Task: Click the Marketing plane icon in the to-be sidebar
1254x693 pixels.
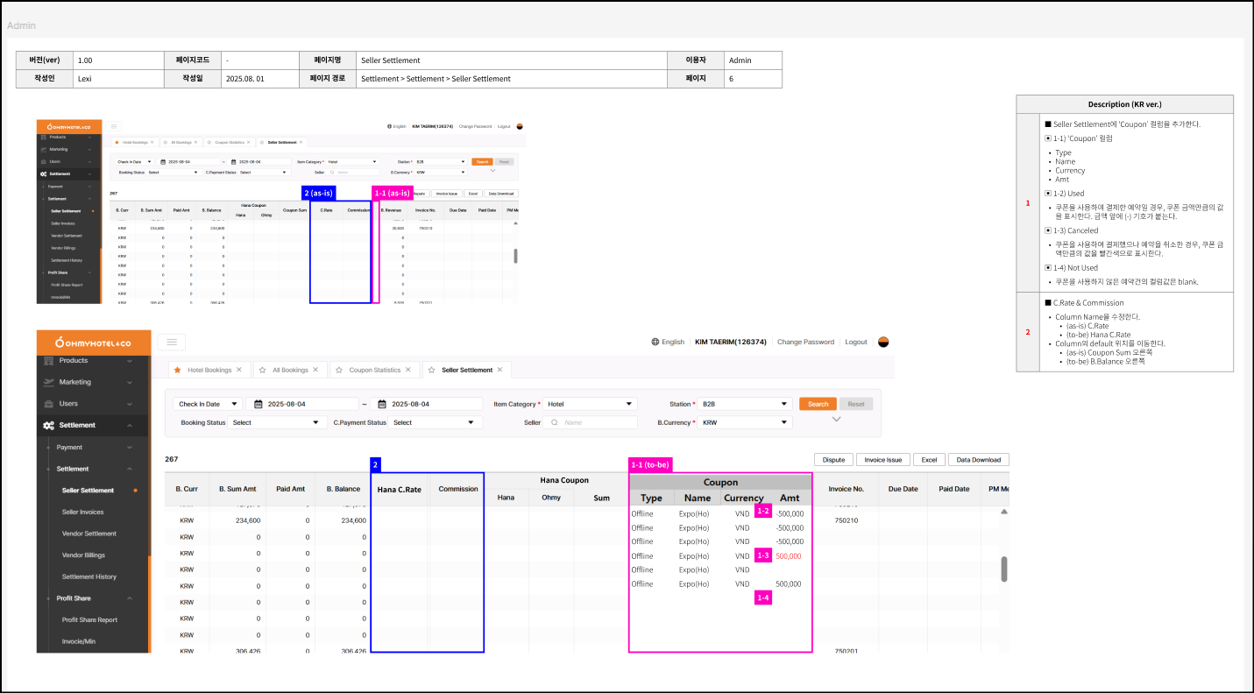Action: click(49, 382)
